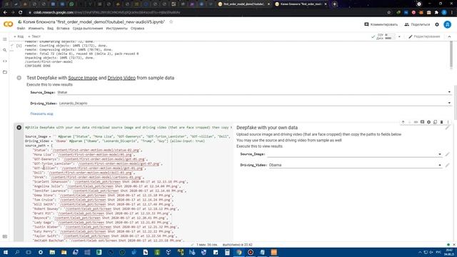The height and width of the screenshot is (257, 457).
Task: Move the cell up with arrow icon
Action: pos(403,122)
